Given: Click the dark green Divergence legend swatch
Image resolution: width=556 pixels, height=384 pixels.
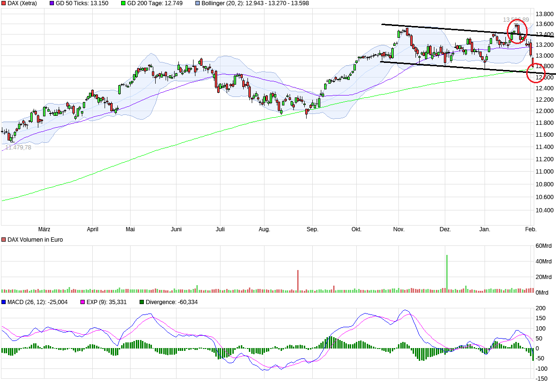Looking at the screenshot, I should coord(142,302).
